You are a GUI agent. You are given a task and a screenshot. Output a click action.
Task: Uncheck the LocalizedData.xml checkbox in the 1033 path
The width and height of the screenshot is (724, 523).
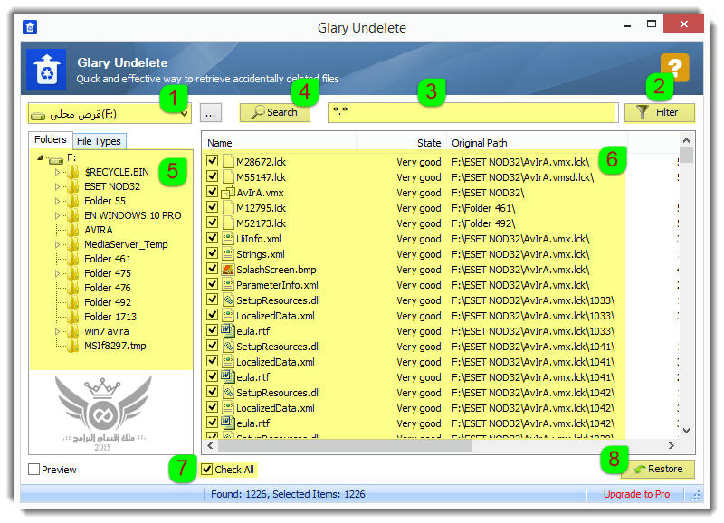(213, 314)
